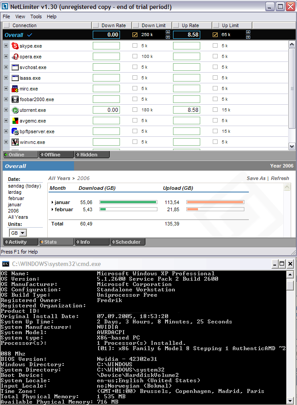Open the Help menu
The image size is (297, 405).
pos(51,16)
